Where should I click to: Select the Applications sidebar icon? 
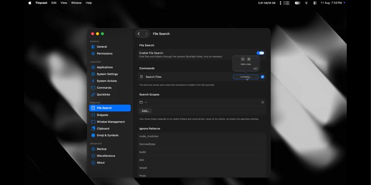pos(93,67)
